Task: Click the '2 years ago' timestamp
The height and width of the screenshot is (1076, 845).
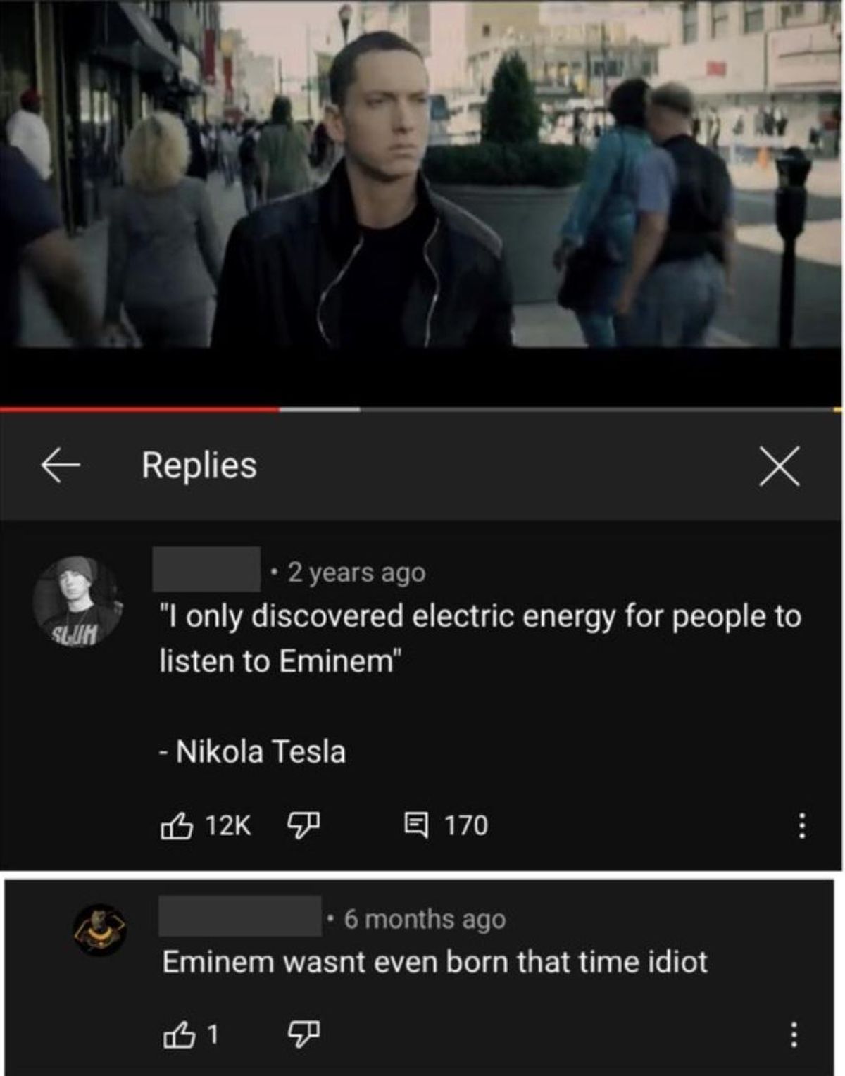Action: tap(356, 573)
